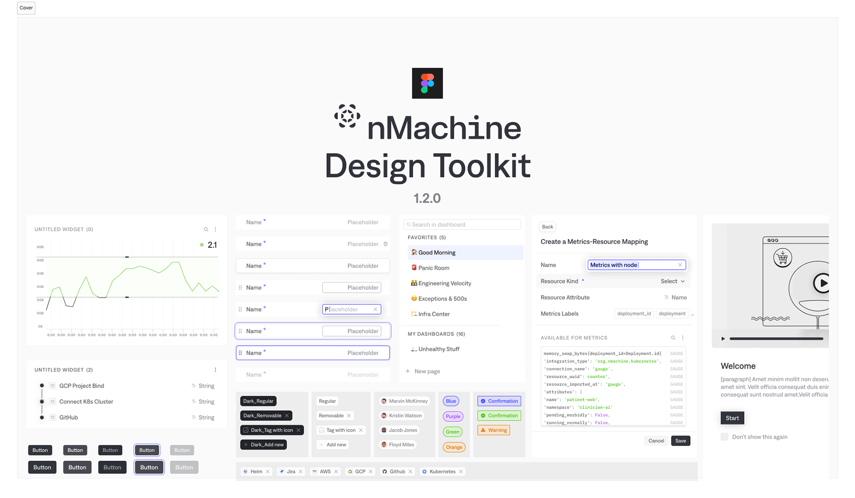Click the large play icon in illustration

822,283
